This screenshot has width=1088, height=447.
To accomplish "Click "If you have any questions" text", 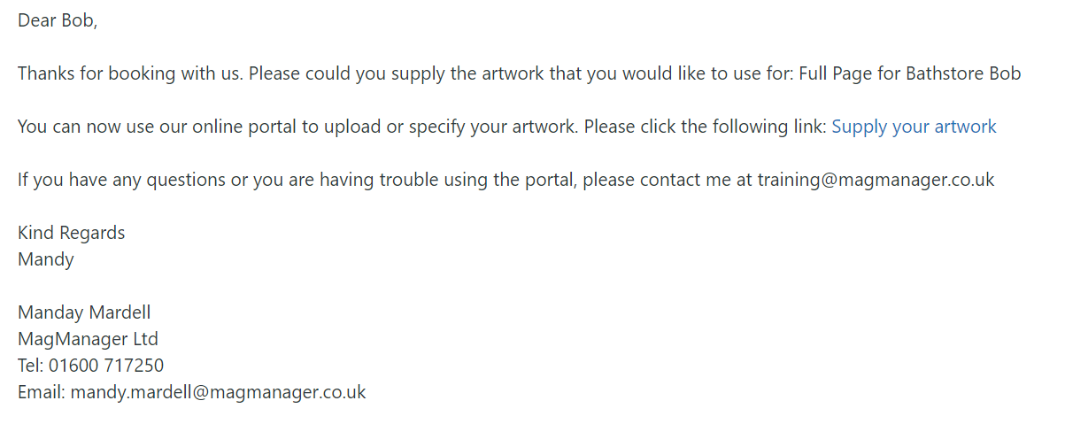I will click(122, 180).
